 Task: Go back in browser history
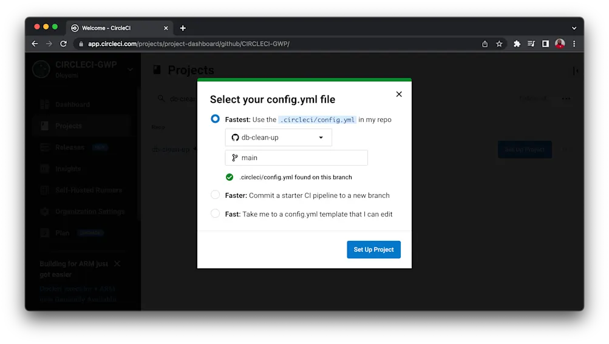tap(35, 44)
